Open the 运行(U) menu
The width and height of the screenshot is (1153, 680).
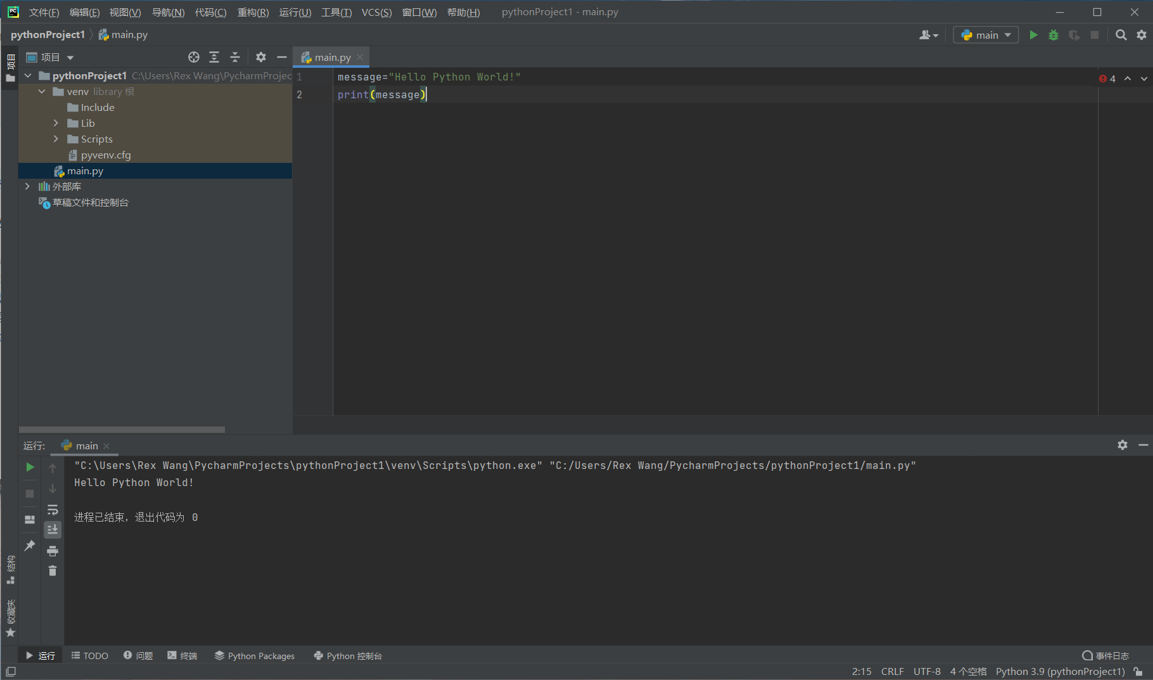(x=295, y=12)
